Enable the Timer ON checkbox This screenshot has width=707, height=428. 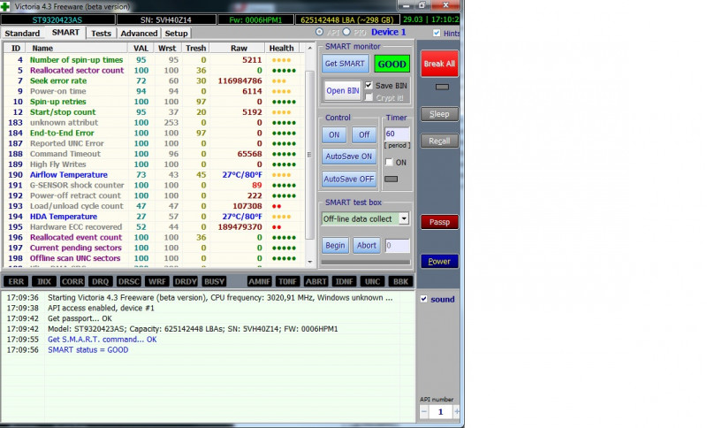click(389, 163)
